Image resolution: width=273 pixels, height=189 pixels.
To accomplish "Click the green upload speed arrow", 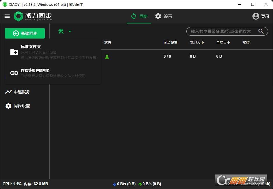I will [x=140, y=184].
